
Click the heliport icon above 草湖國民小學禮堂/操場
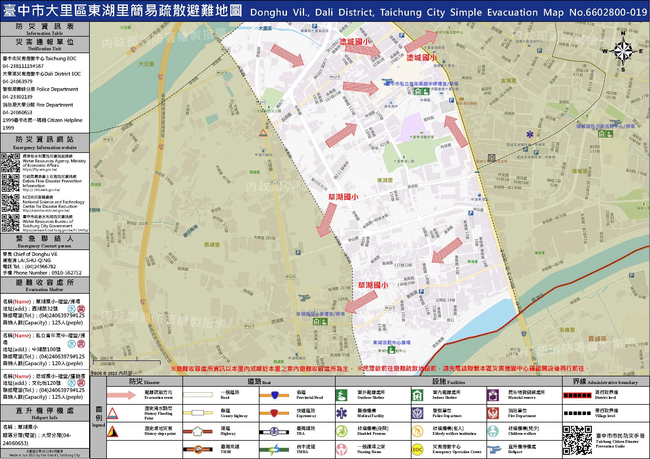[x=304, y=298]
